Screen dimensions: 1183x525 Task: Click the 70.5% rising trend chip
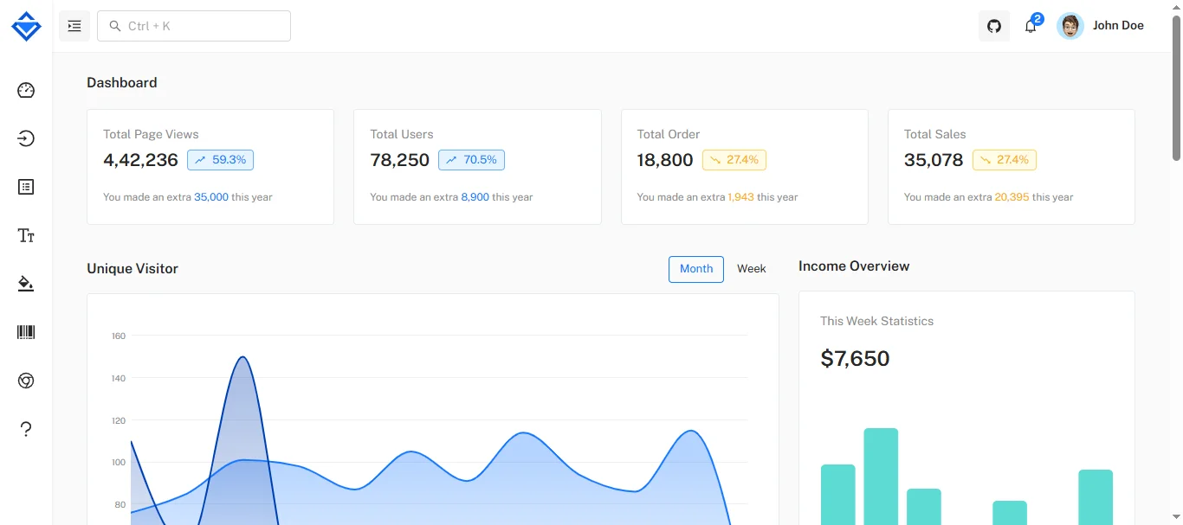click(x=471, y=160)
